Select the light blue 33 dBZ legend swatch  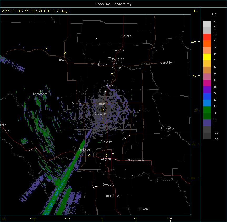pos(207,103)
